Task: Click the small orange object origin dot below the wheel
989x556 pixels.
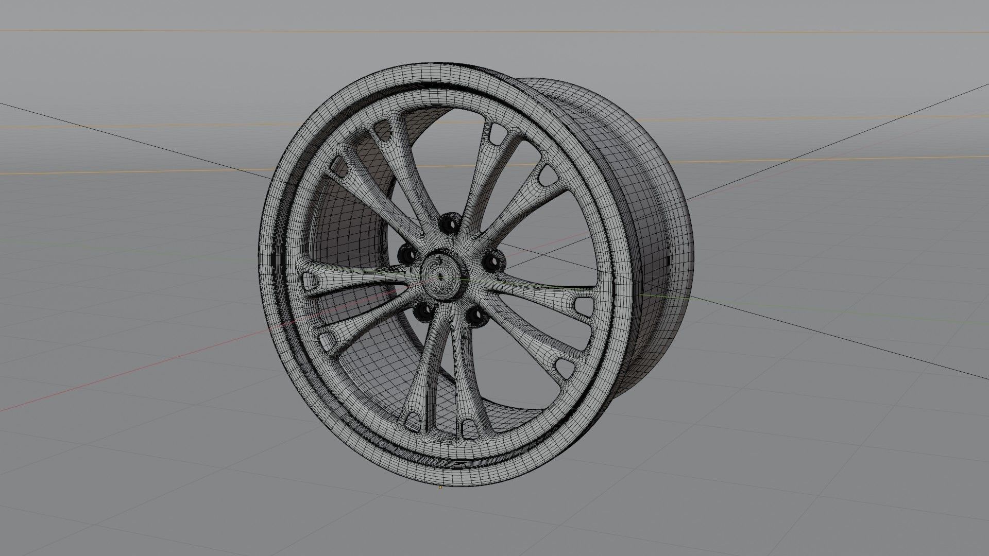Action: click(x=440, y=487)
